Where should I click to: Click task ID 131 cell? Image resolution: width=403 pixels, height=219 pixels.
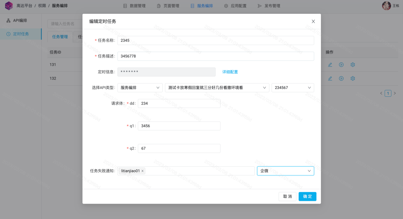pyautogui.click(x=53, y=65)
